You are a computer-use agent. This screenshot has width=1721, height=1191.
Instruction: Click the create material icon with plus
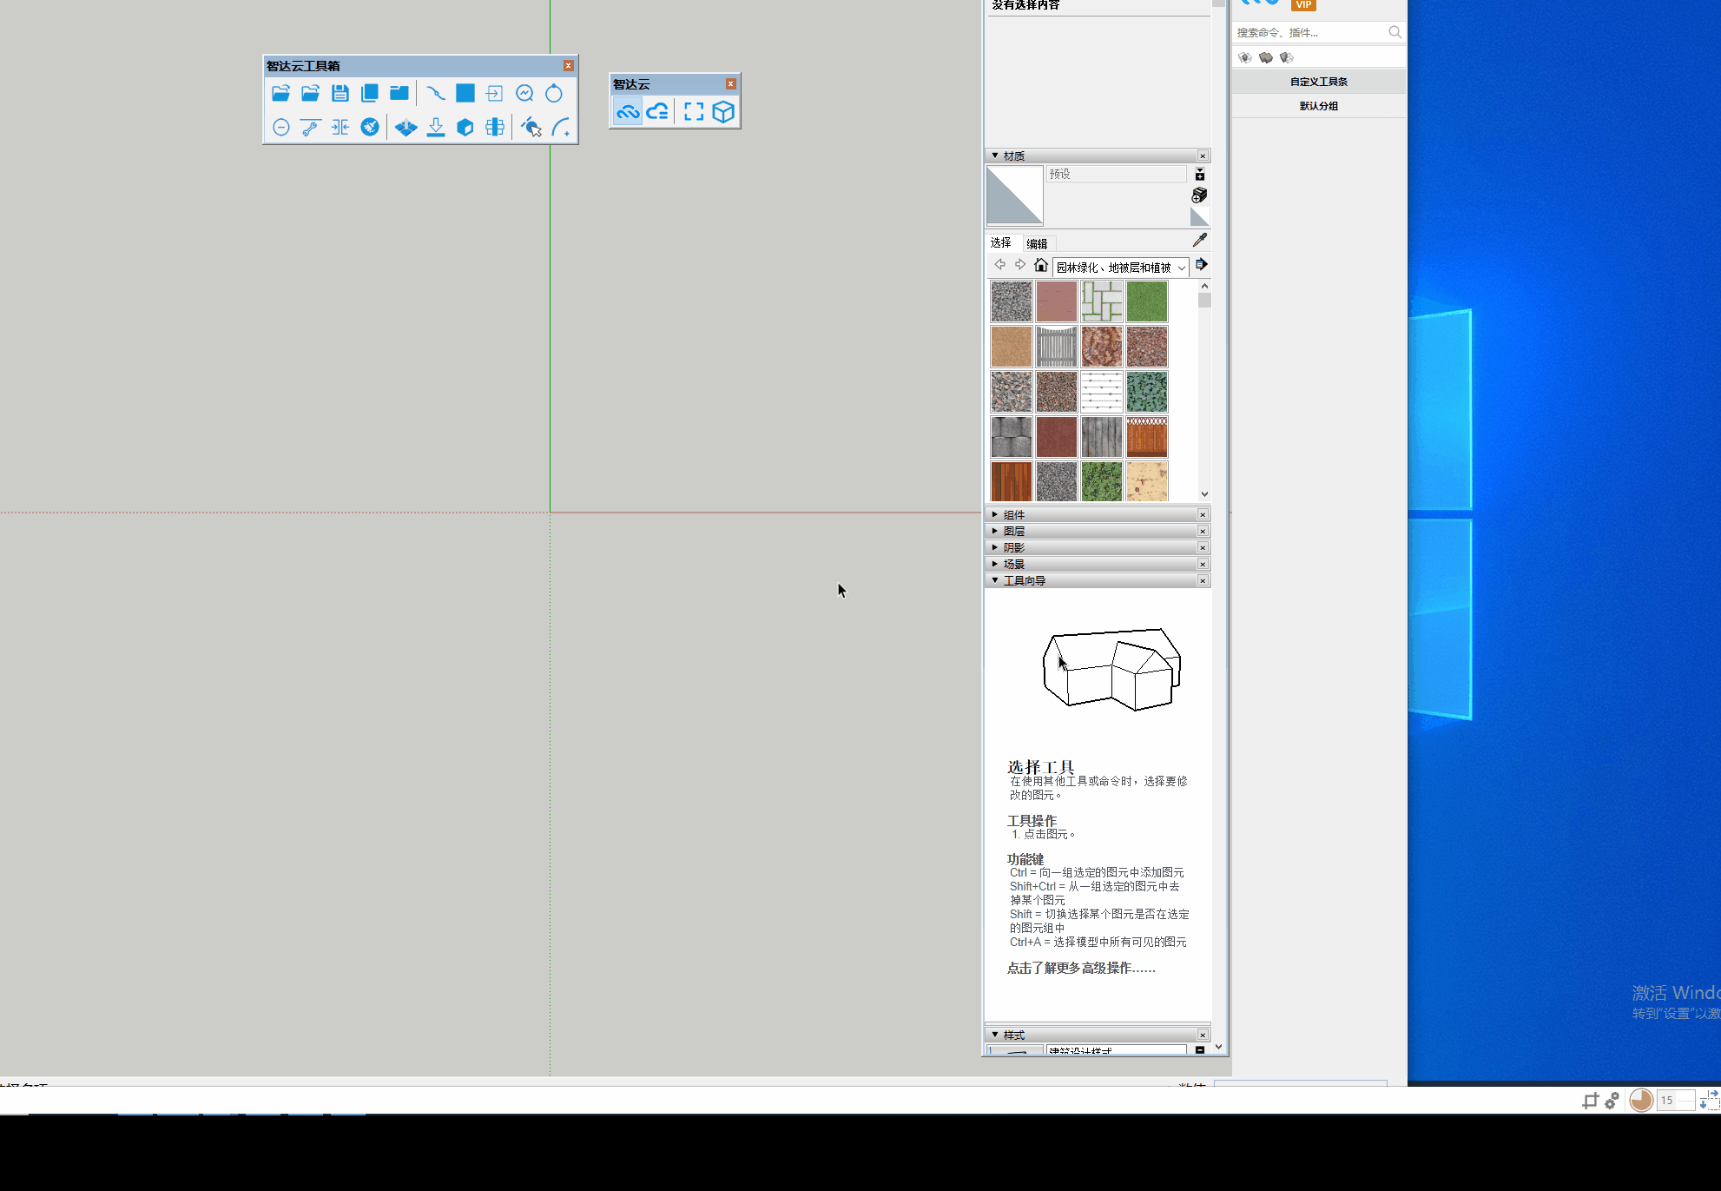[x=1199, y=195]
